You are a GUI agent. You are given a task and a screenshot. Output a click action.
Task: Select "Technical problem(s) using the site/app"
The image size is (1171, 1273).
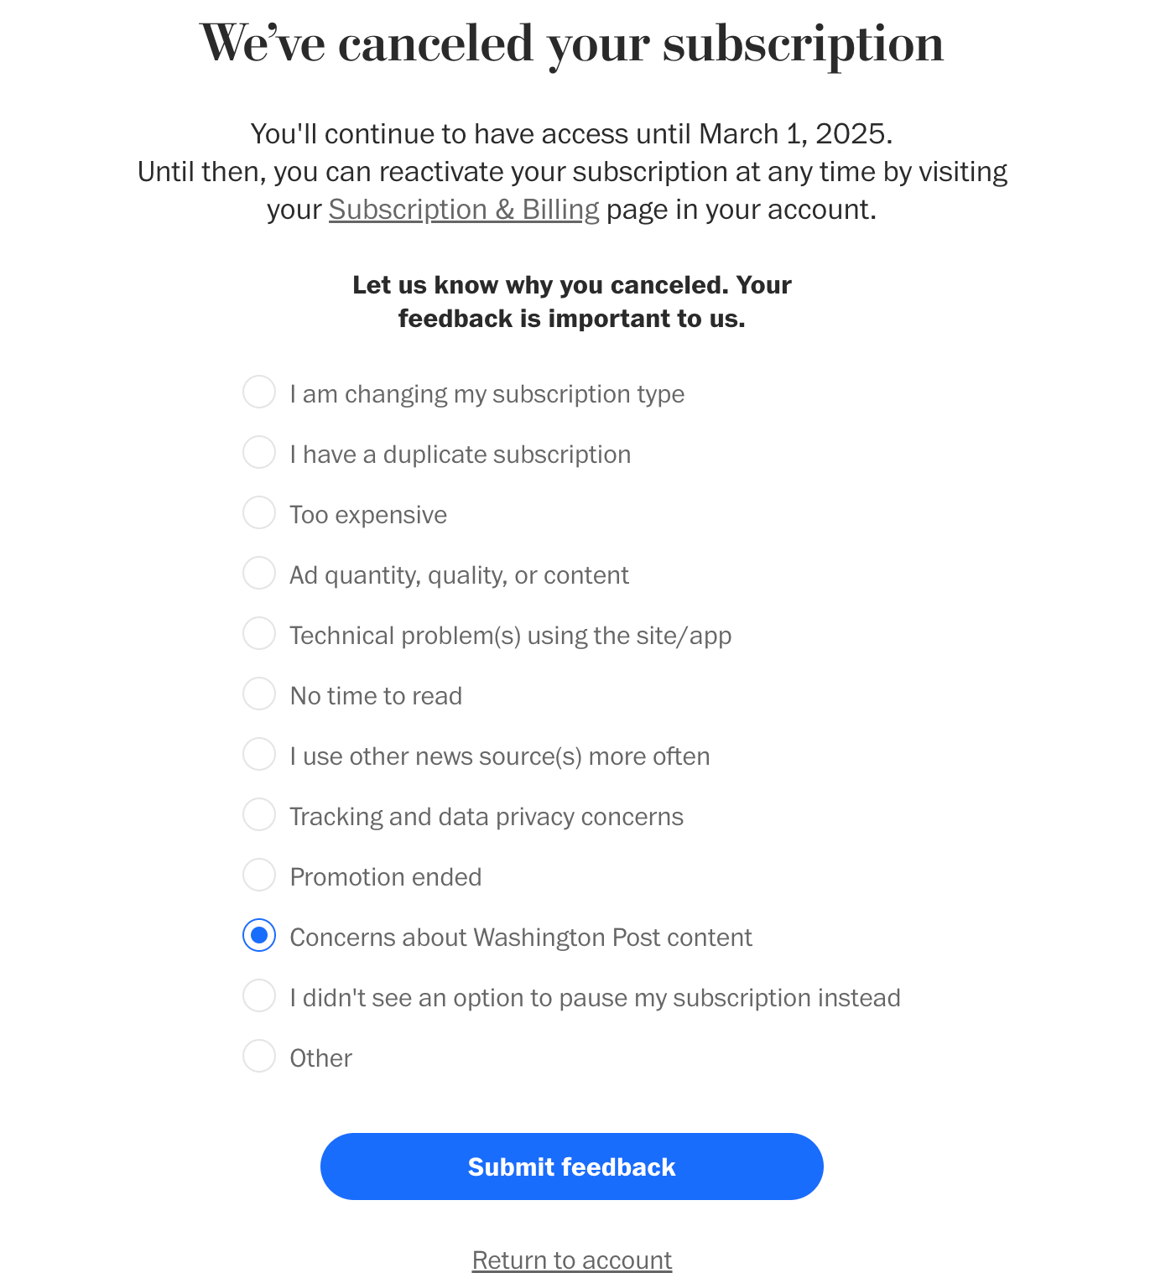coord(259,633)
